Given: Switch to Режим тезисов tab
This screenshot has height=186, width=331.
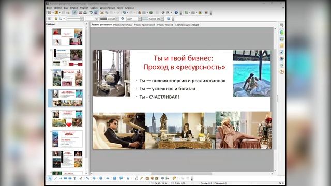Looking at the screenshot, I should pos(165,25).
